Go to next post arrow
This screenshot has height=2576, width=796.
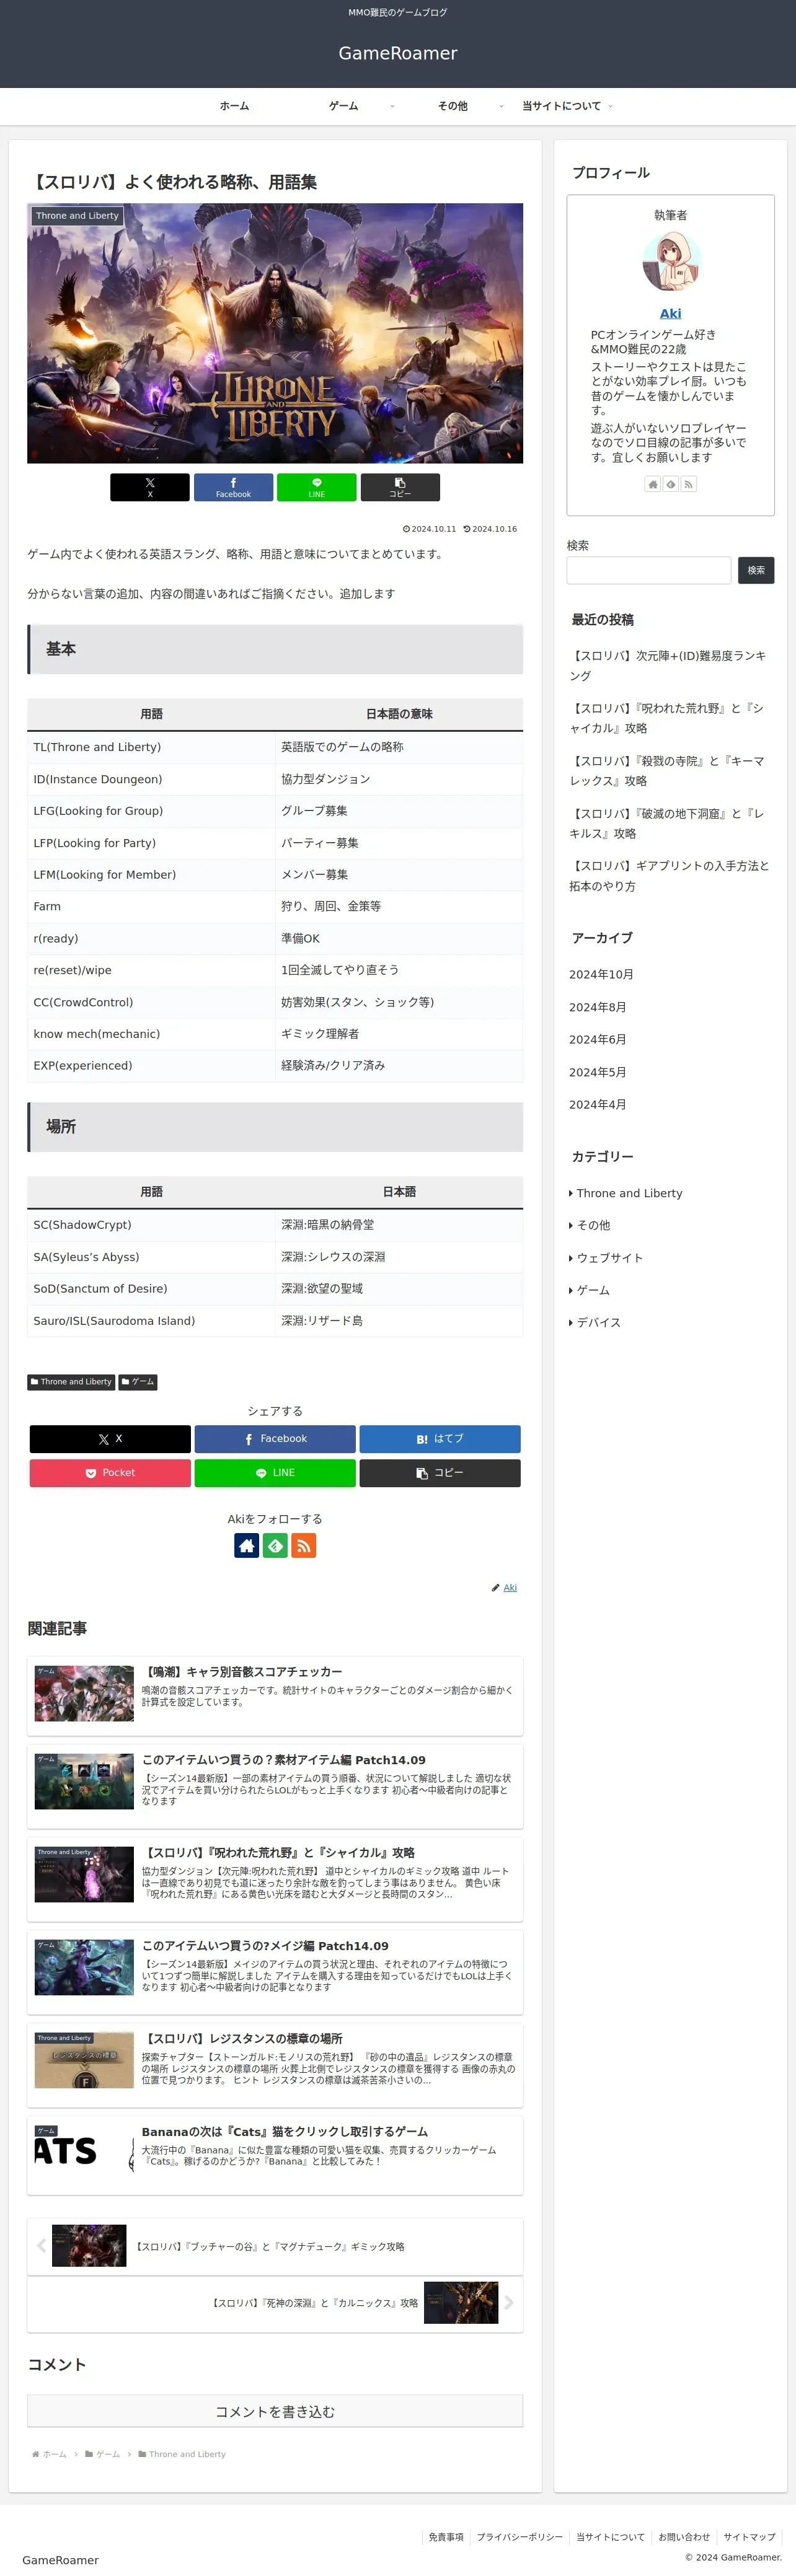pos(509,2302)
